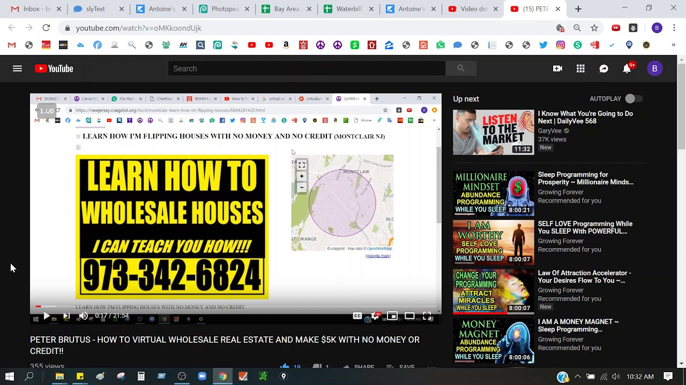
Task: Switch to the Waterbill tab
Action: pos(349,9)
